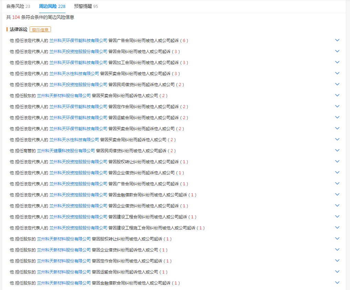Open 兰州科天投资控股 link in 金融借款合同纠纷 row
This screenshot has width=350, height=290.
point(78,195)
